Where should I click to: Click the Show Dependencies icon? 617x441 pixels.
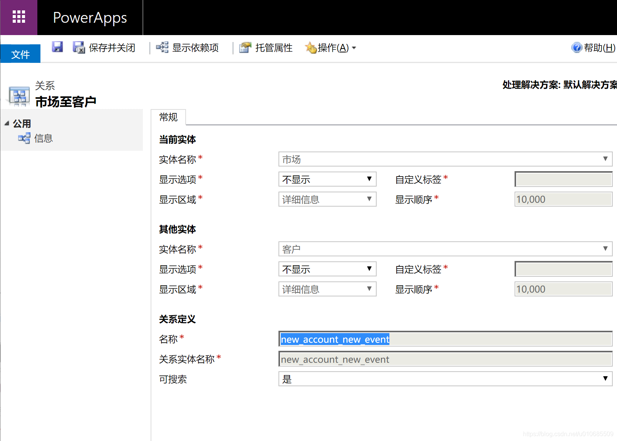tap(162, 47)
